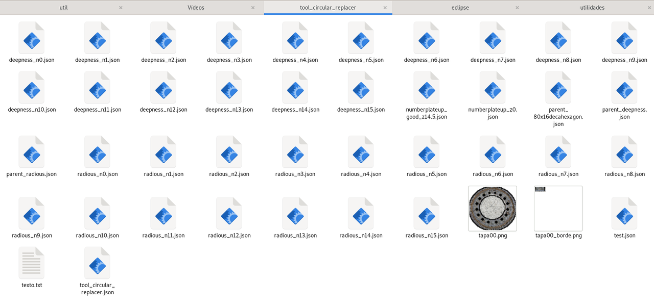
Task: Open the utilidades tab
Action: [592, 8]
